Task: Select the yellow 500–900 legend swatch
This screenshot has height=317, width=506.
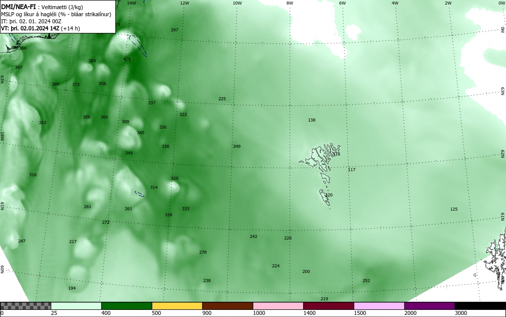Action: coord(177,306)
